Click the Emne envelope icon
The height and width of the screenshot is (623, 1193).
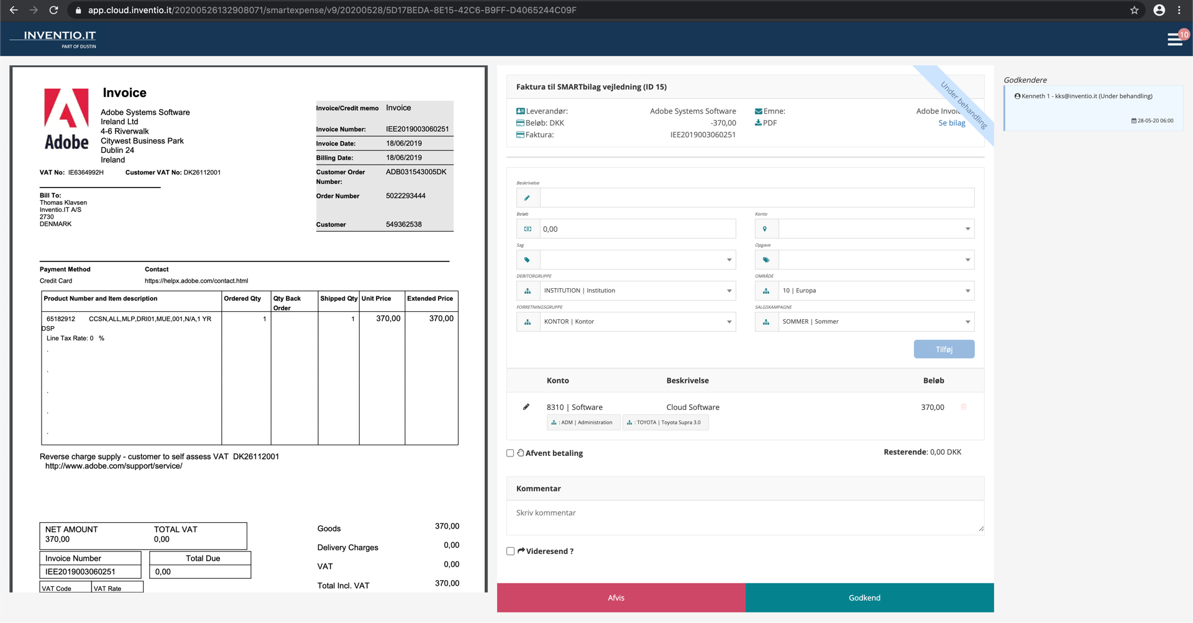[x=758, y=111]
